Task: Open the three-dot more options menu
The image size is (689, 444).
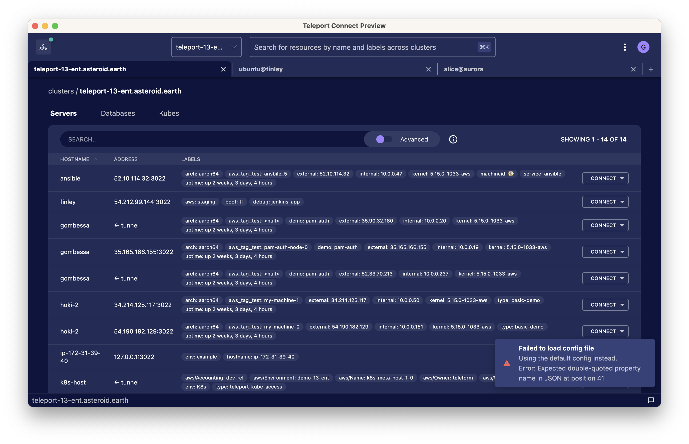Action: [625, 47]
